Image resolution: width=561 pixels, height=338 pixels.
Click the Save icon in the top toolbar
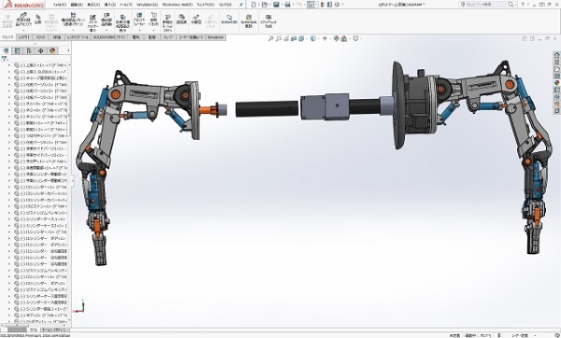click(x=276, y=5)
